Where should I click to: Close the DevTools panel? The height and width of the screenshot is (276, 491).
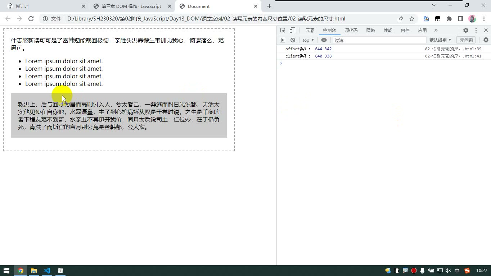[486, 31]
